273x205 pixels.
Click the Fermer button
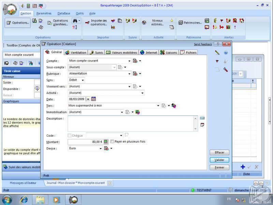click(x=219, y=167)
